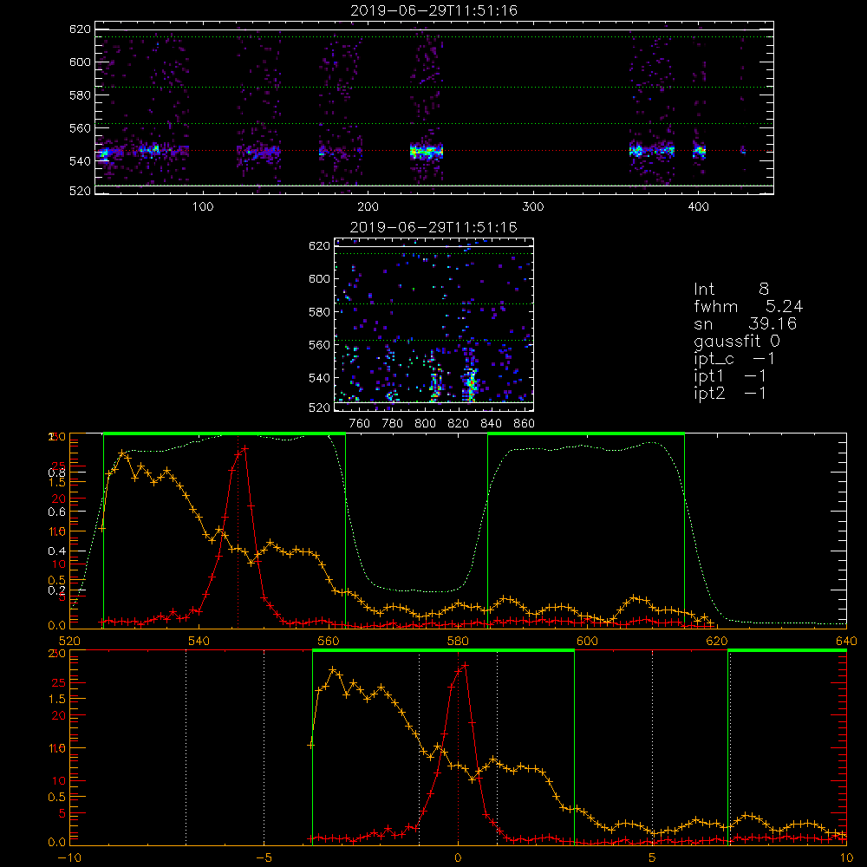
Task: Click the timestamp title above the small middle spectrogram
Action: pos(433,227)
